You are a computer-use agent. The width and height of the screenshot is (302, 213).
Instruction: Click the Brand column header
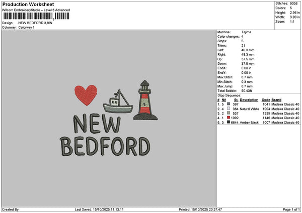tap(276, 99)
